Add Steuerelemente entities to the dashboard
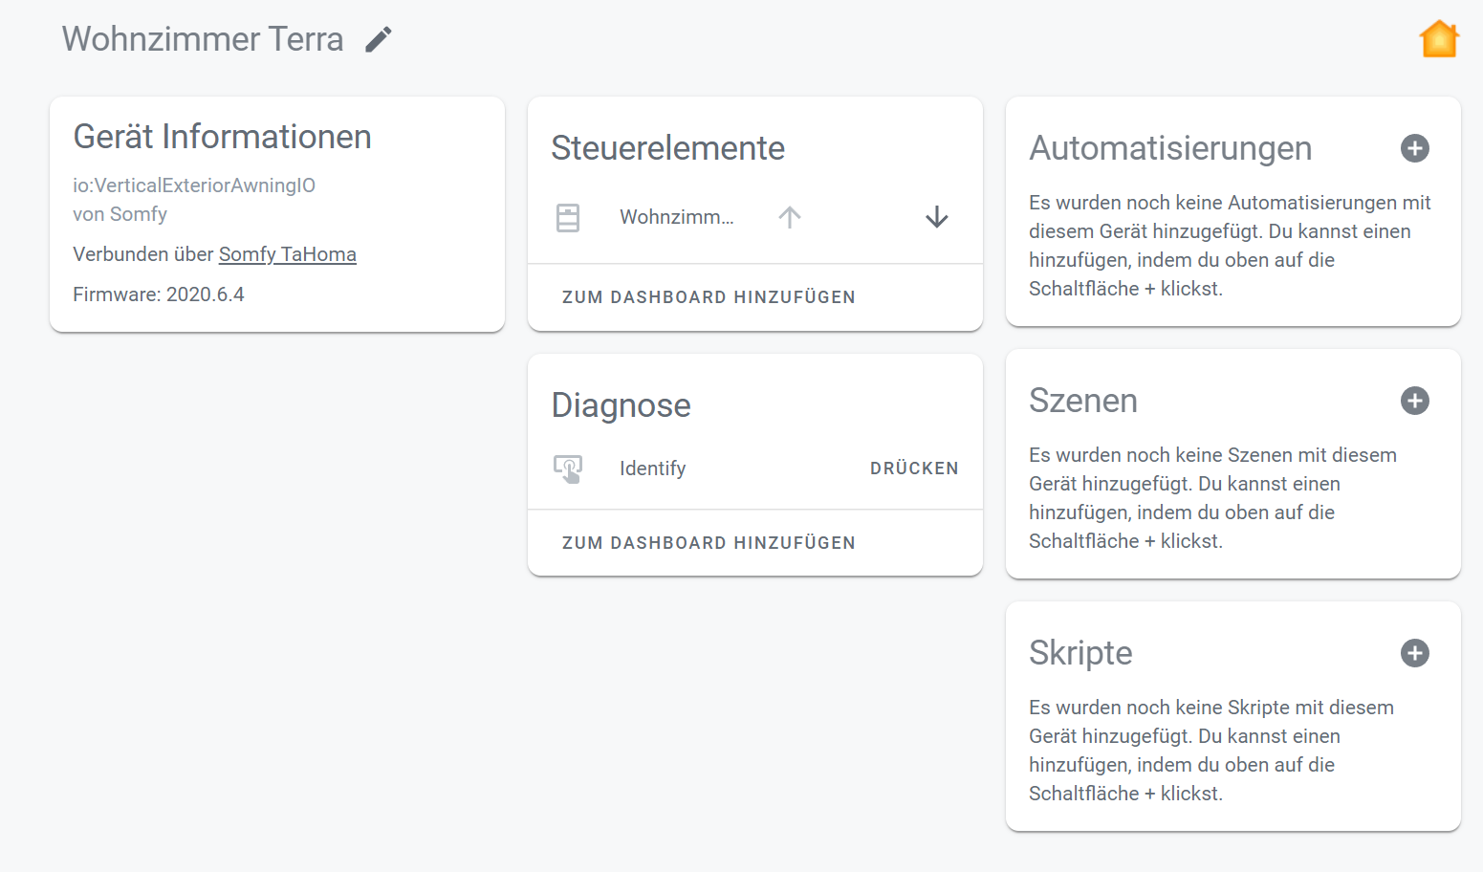Viewport: 1483px width, 872px height. point(709,297)
